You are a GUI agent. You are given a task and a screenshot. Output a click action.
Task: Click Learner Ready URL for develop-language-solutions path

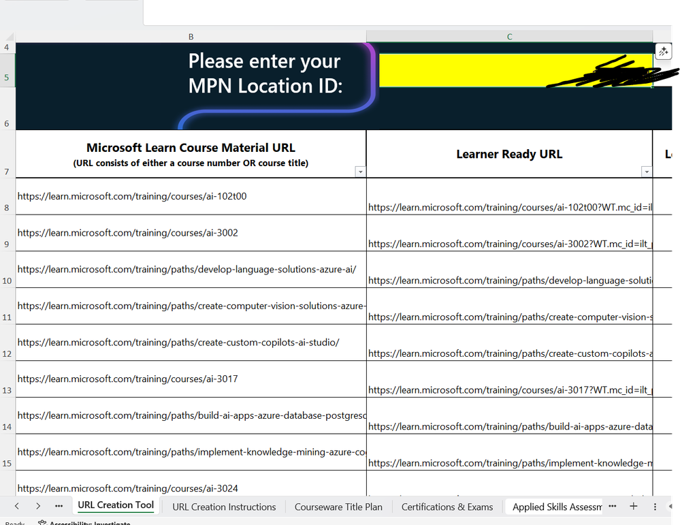pos(510,270)
